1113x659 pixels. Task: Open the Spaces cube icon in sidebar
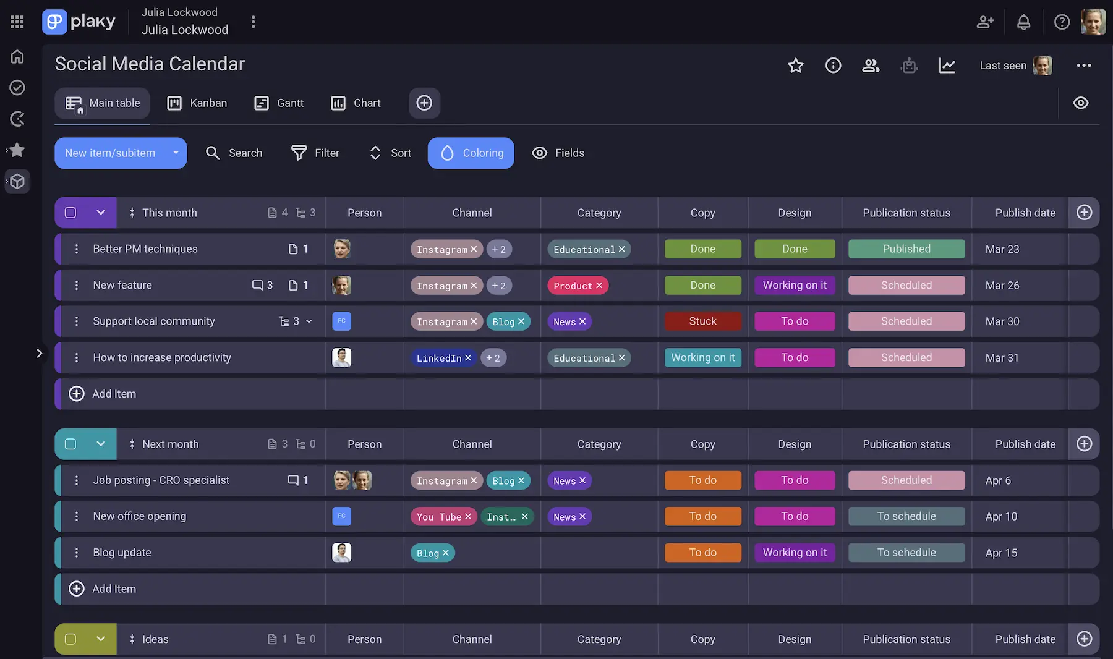17,181
